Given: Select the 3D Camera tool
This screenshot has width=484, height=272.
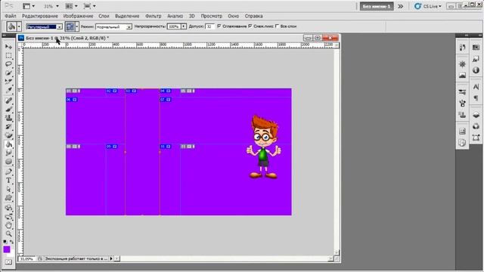Looking at the screenshot, I should pos(8,217).
